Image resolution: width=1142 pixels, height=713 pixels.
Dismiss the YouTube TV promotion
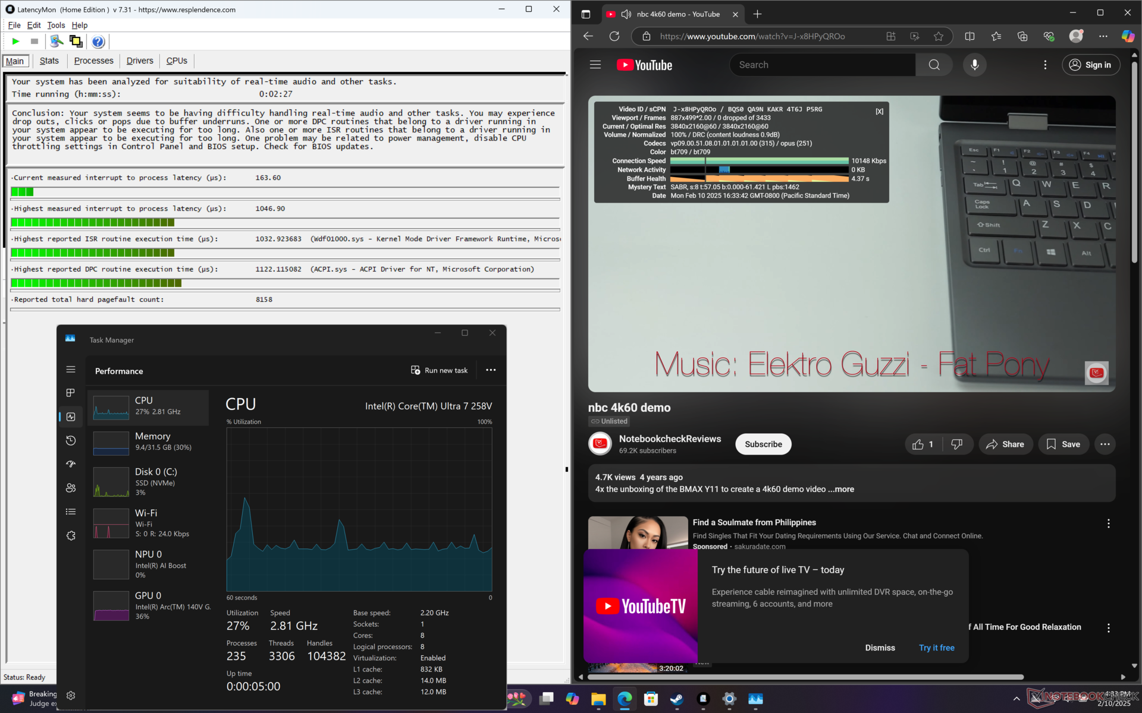point(880,648)
